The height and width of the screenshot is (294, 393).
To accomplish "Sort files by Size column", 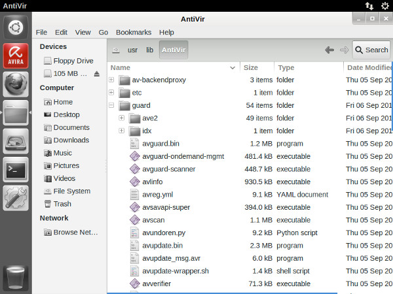I will [257, 68].
